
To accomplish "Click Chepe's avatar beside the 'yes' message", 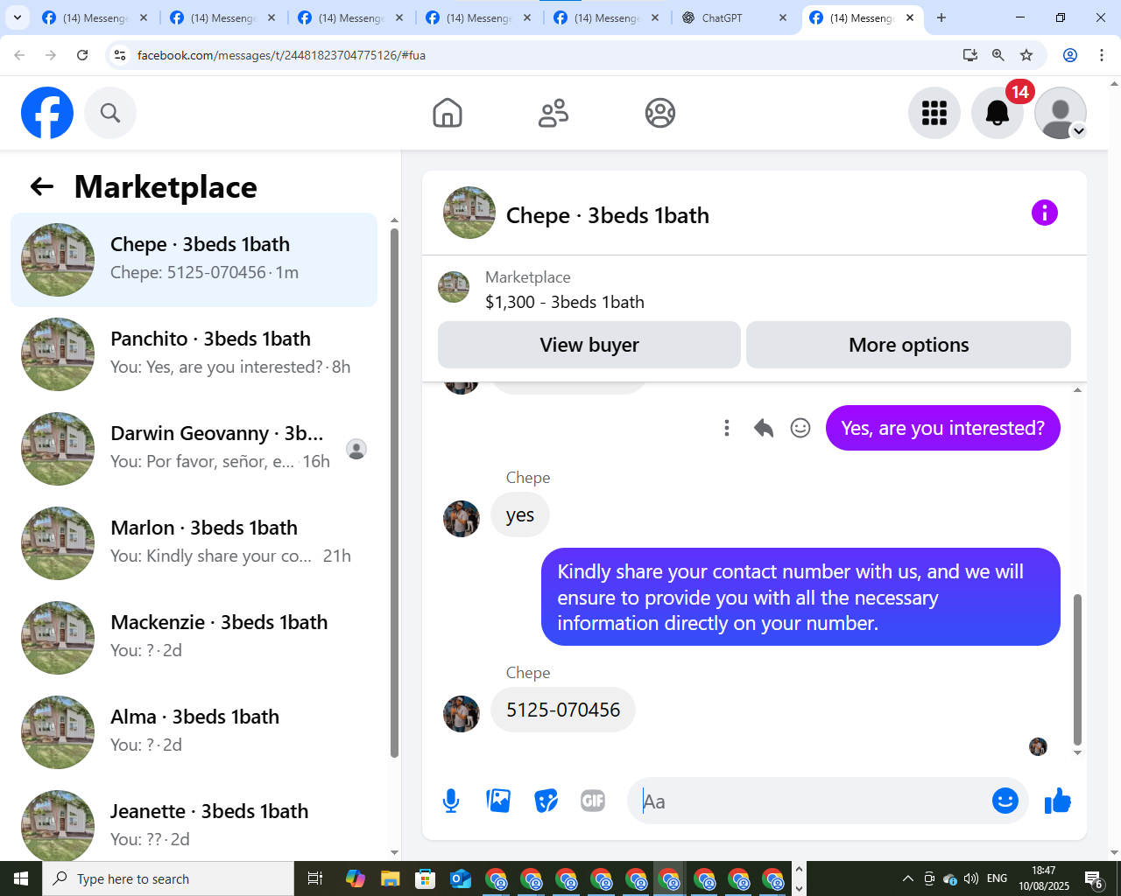I will [x=462, y=519].
